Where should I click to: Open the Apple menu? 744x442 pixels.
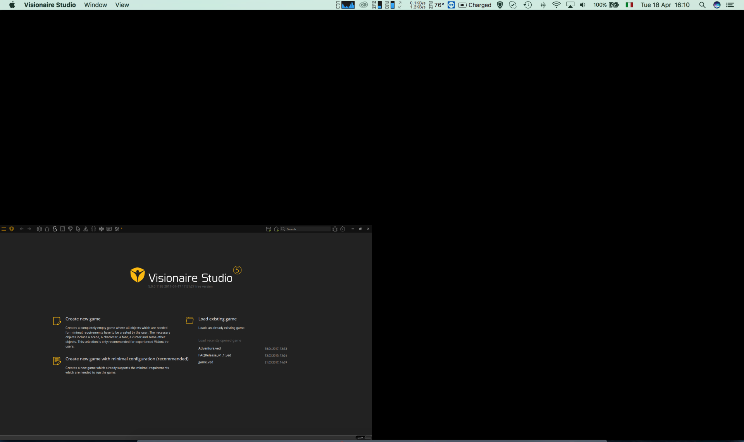click(x=12, y=5)
